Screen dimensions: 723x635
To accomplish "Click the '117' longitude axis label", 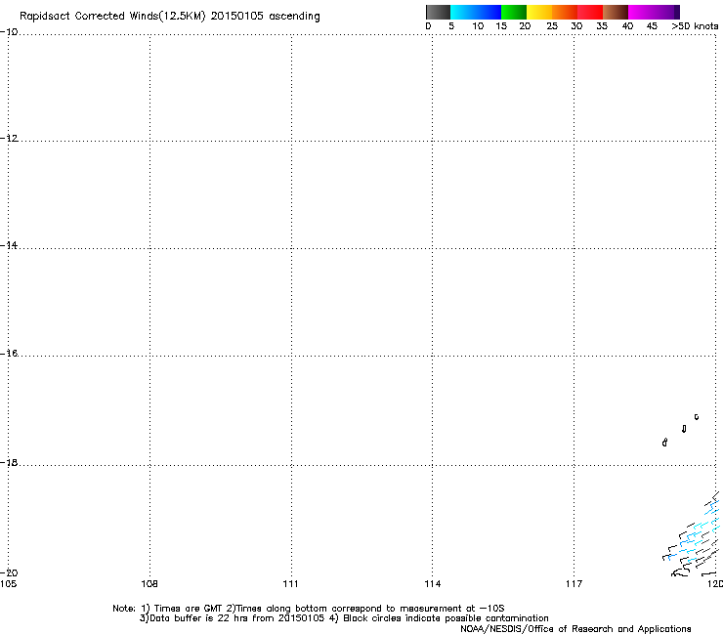I will pos(574,584).
